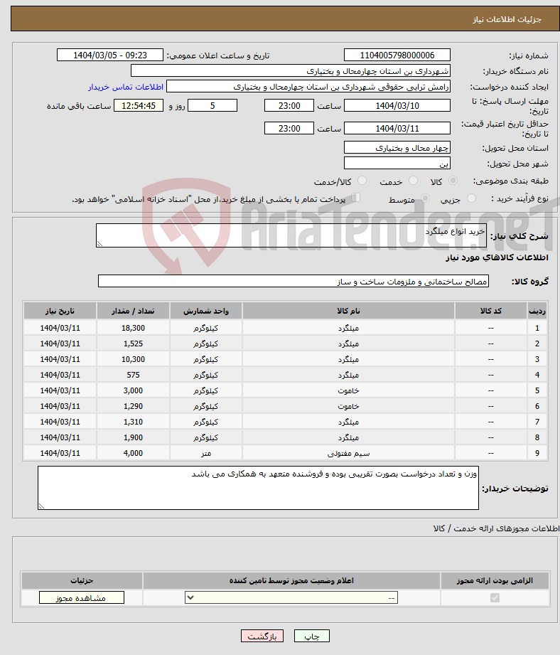
Task: Click the جزئیات column header in license table
Action: click(x=82, y=580)
